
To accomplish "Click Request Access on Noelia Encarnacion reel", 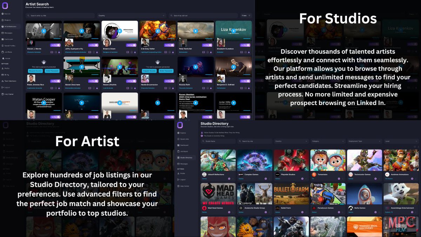I will tap(149, 71).
